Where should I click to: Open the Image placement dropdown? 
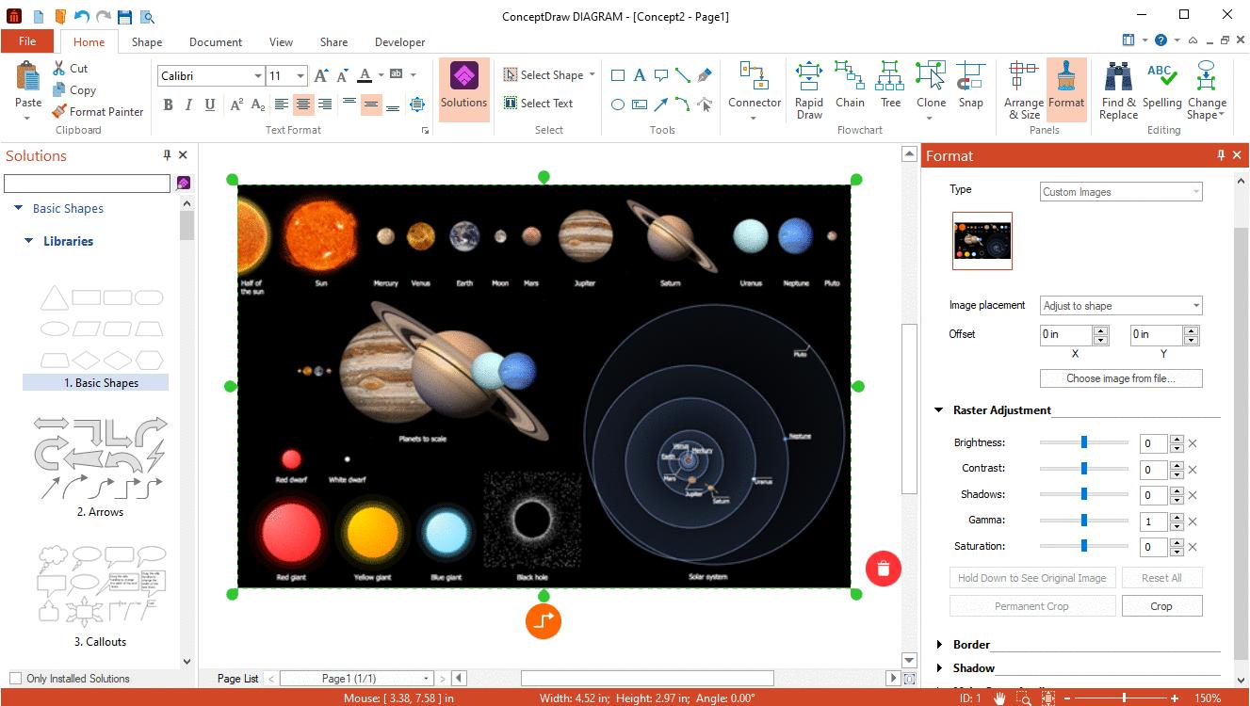pyautogui.click(x=1121, y=306)
